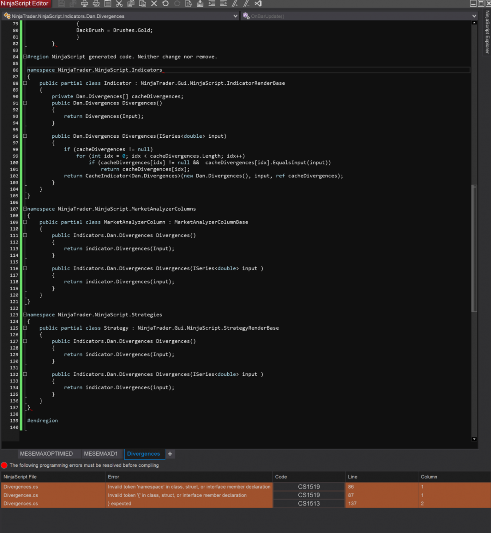Viewport: 491px width, 533px height.
Task: Collapse the #region NinjaScript generated code block
Action: tap(25, 57)
